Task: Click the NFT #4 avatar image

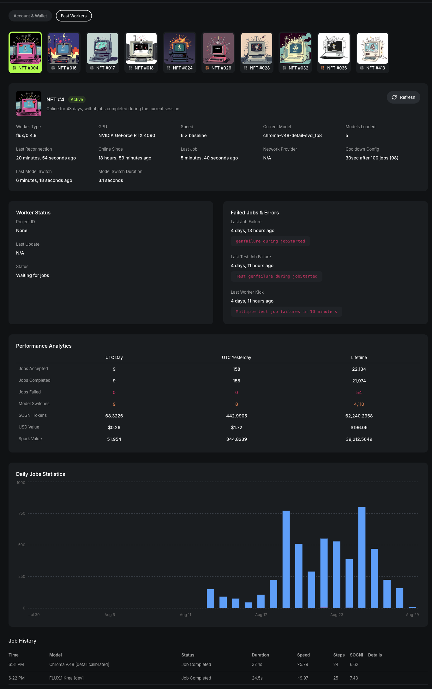Action: 29,104
